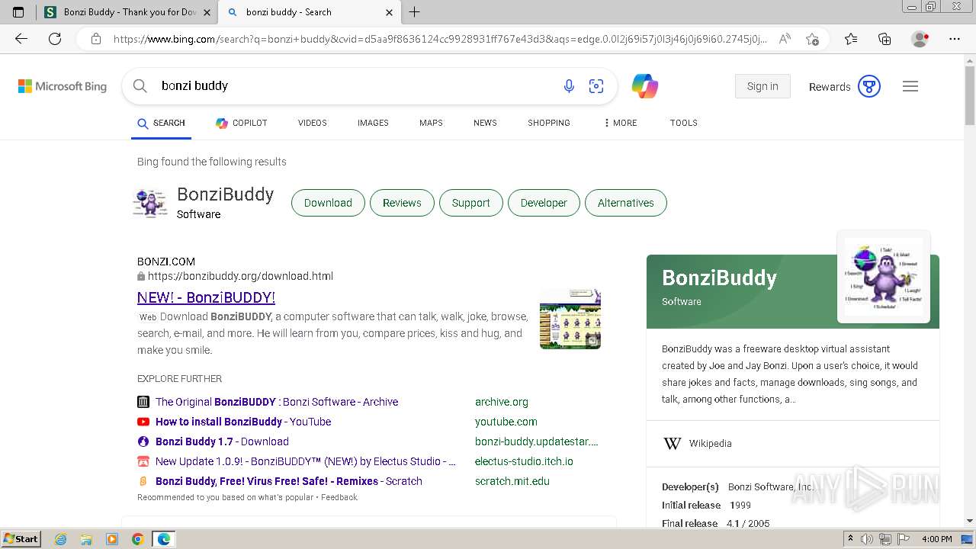Select the MAPS search tab
976x549 pixels.
431,123
